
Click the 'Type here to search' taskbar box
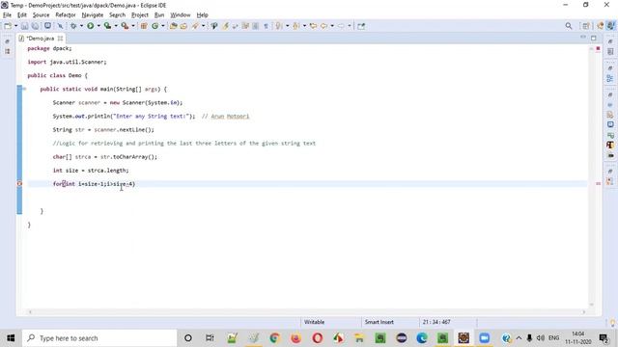point(99,338)
